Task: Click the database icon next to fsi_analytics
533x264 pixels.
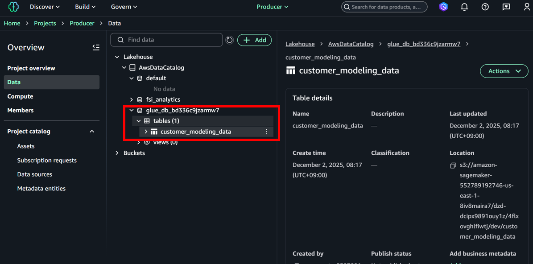Action: point(140,99)
